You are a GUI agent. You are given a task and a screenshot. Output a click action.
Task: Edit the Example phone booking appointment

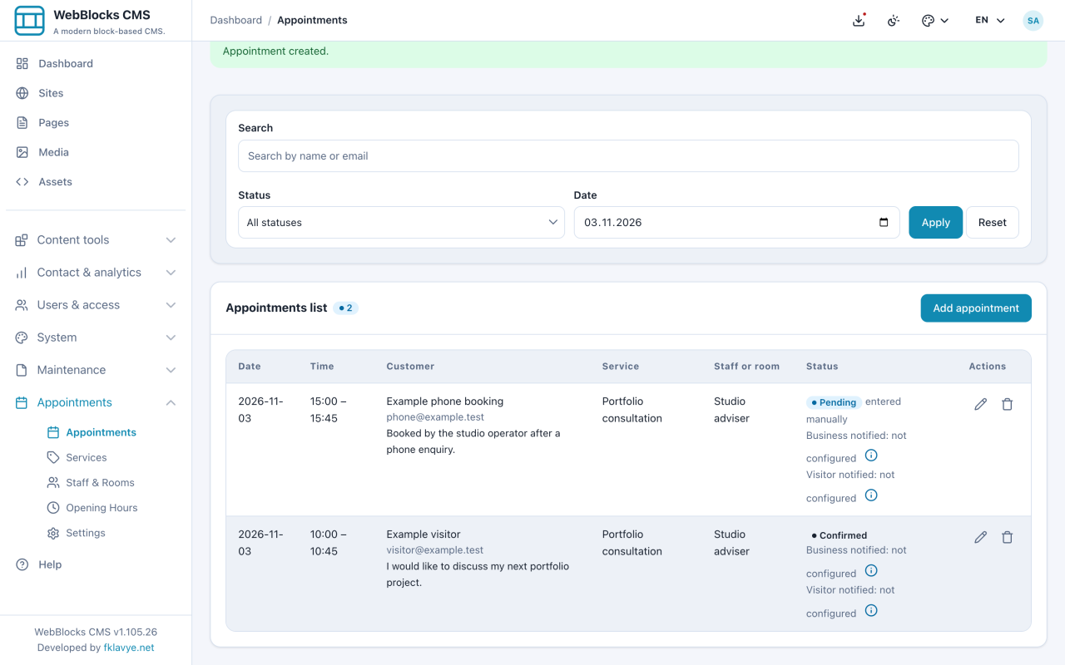click(981, 404)
